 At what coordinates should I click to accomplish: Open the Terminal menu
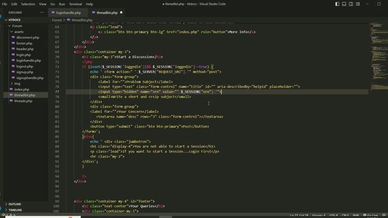[75, 4]
